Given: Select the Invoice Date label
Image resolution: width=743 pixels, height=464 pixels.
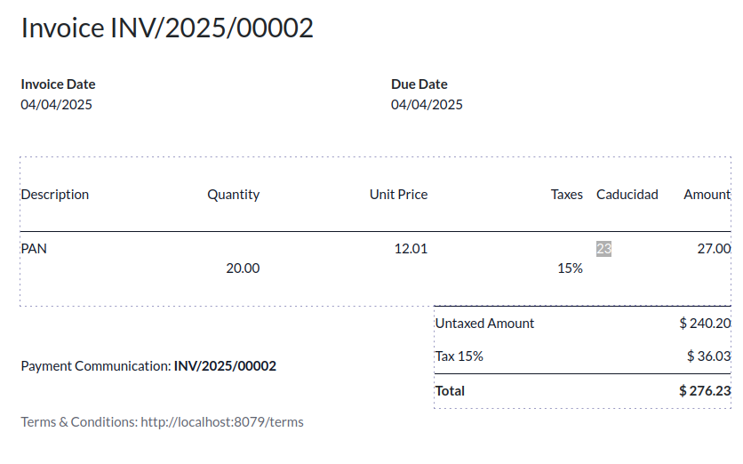Looking at the screenshot, I should [58, 84].
